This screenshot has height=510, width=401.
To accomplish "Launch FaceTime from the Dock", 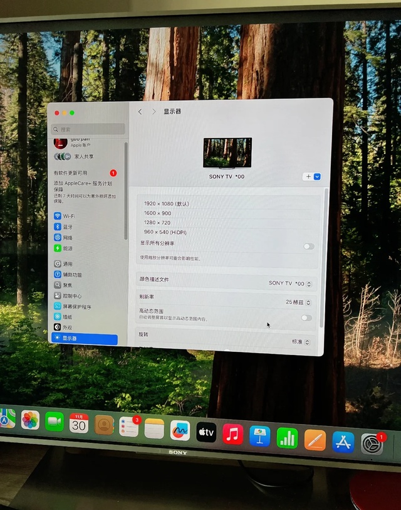I will (x=55, y=422).
